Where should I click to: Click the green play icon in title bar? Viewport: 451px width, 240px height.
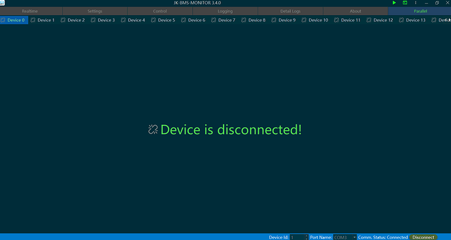pyautogui.click(x=394, y=3)
